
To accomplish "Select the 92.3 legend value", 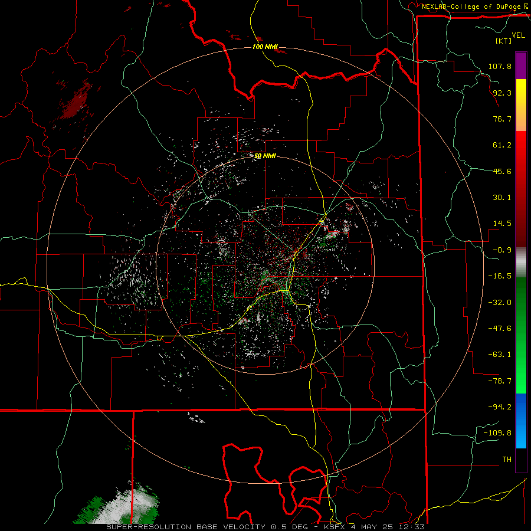I will pos(502,93).
